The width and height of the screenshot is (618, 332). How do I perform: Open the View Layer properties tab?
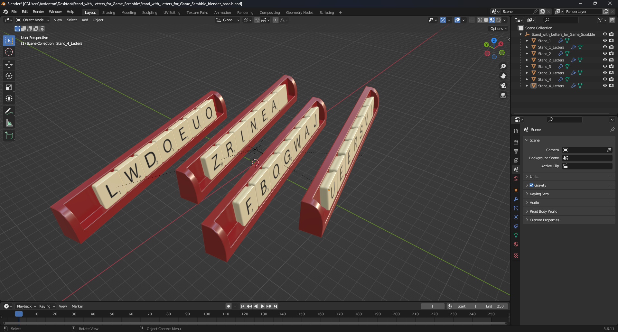516,160
